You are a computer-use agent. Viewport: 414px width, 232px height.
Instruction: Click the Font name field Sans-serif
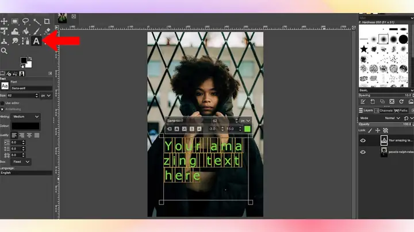31,88
